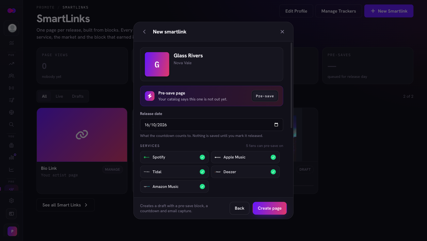This screenshot has width=427, height=241.
Task: Click the Create page button
Action: point(269,208)
